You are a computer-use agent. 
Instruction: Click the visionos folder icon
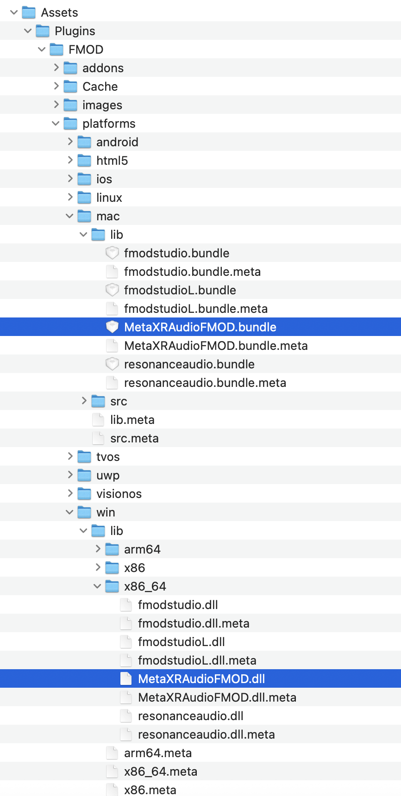pos(84,493)
